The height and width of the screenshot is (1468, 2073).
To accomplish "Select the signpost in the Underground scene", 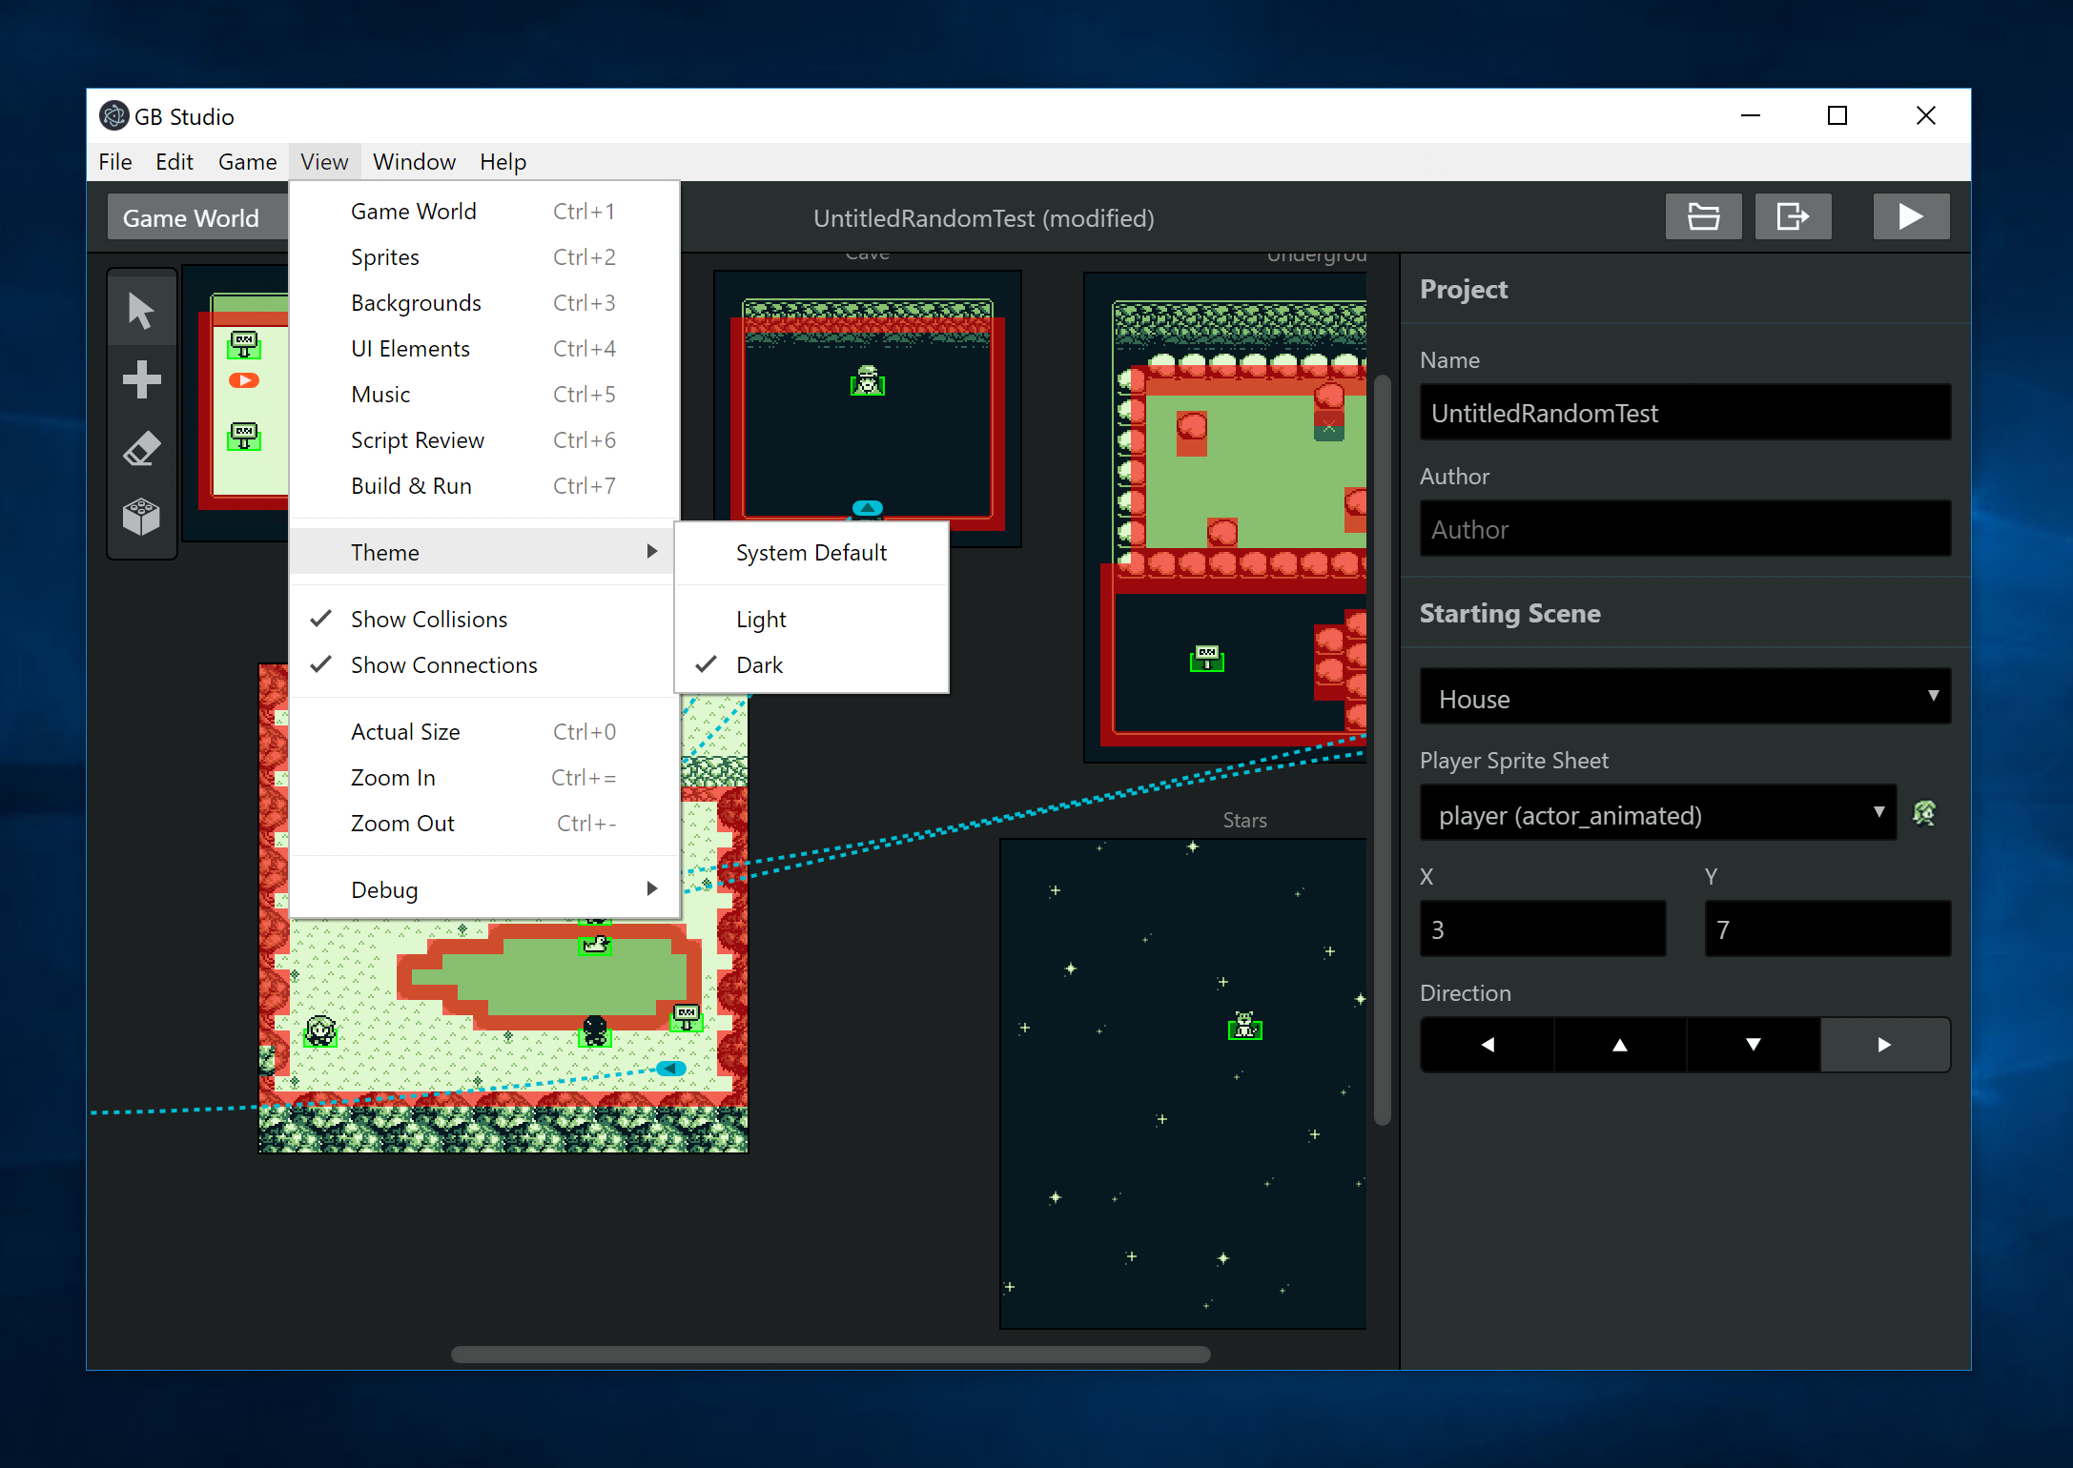I will tap(1207, 658).
